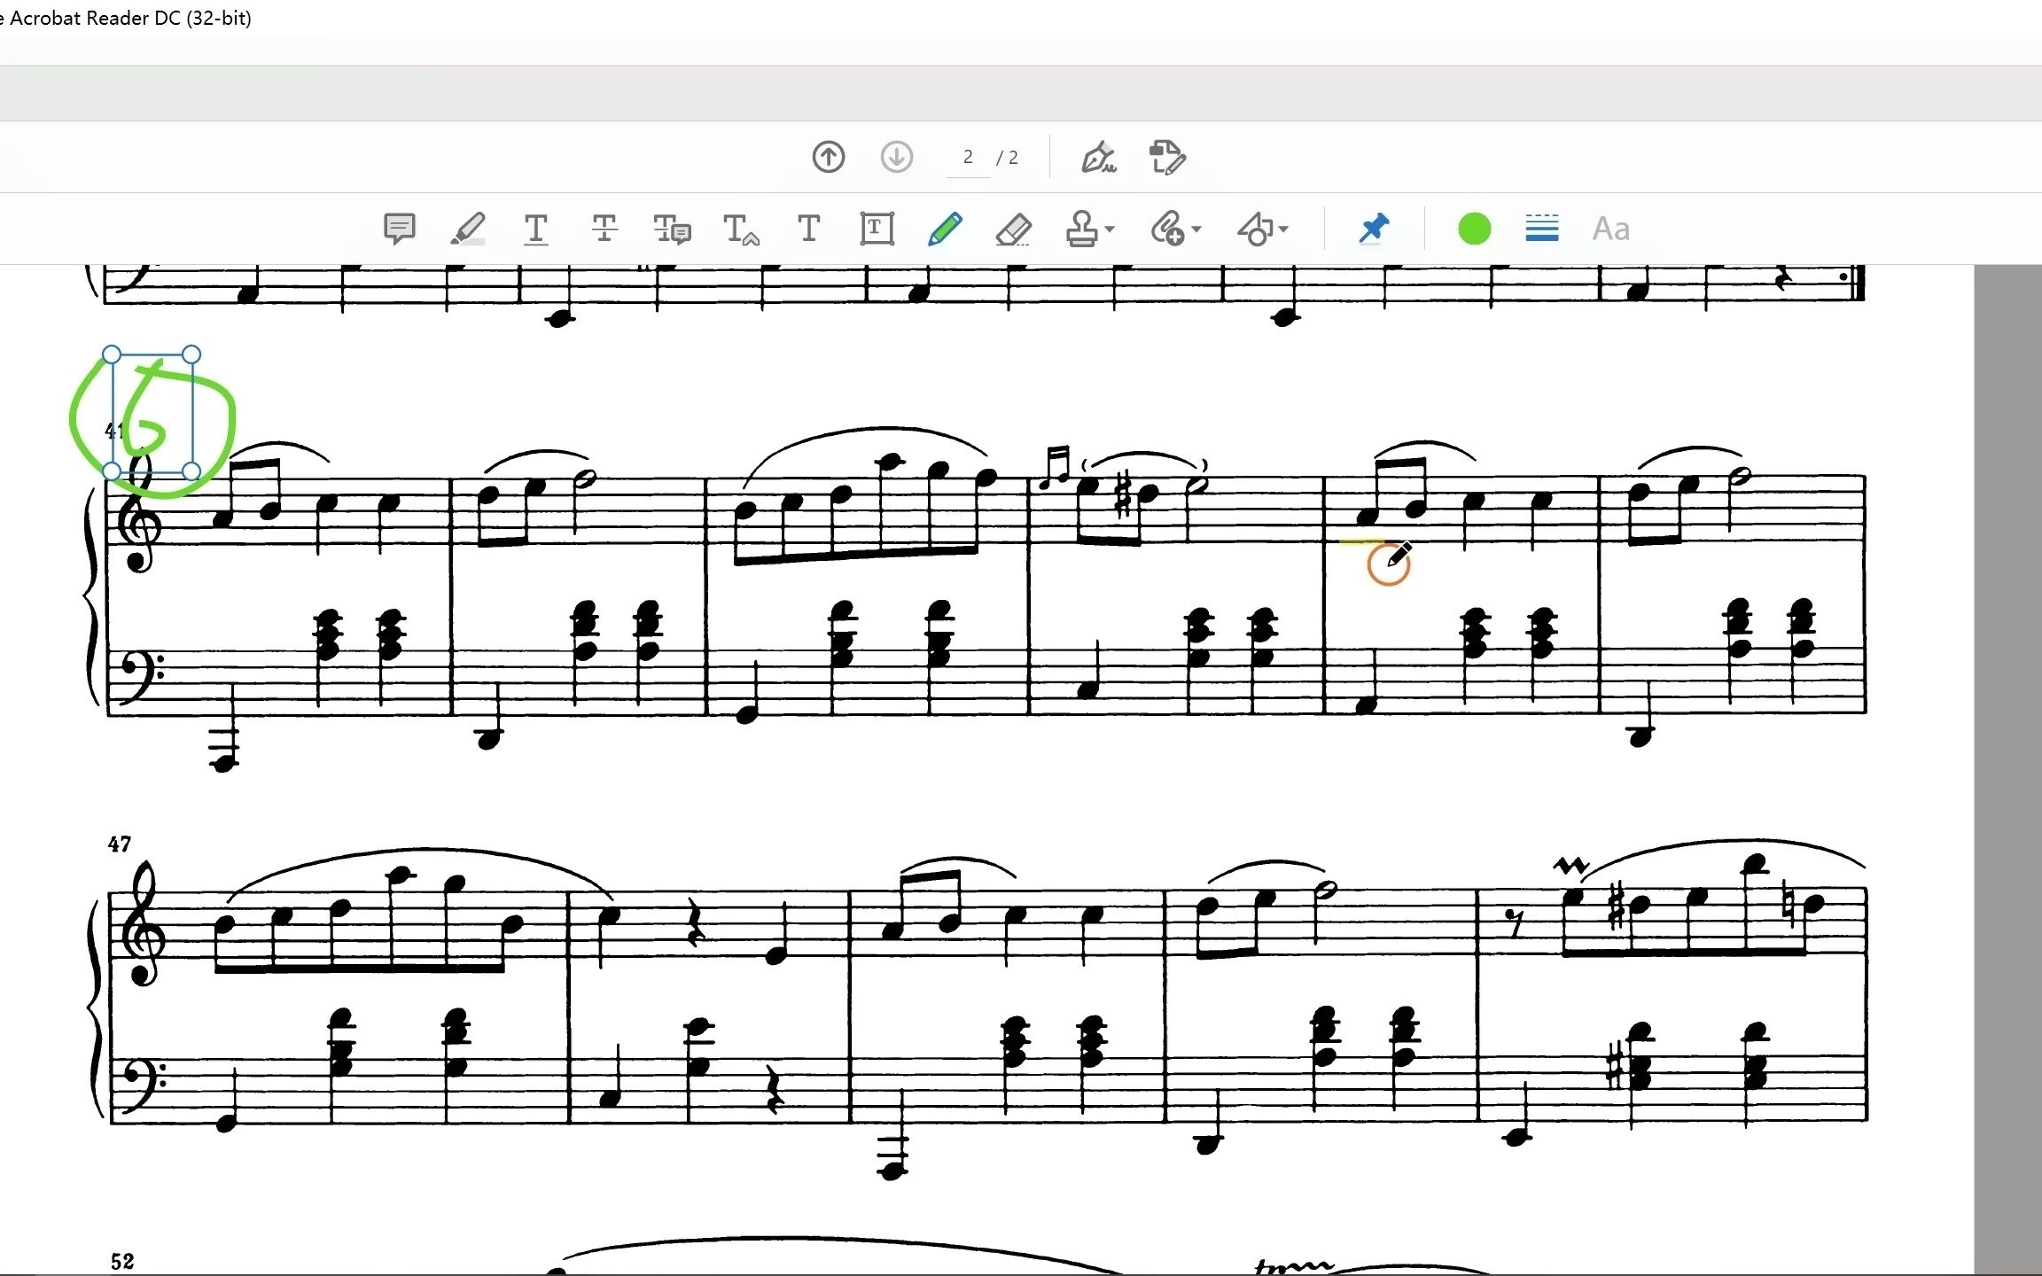Open the line thickness options
Viewport: 2042px width, 1276px height.
pyautogui.click(x=1542, y=229)
